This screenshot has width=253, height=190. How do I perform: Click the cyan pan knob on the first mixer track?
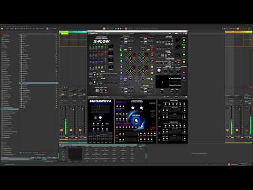[62, 101]
